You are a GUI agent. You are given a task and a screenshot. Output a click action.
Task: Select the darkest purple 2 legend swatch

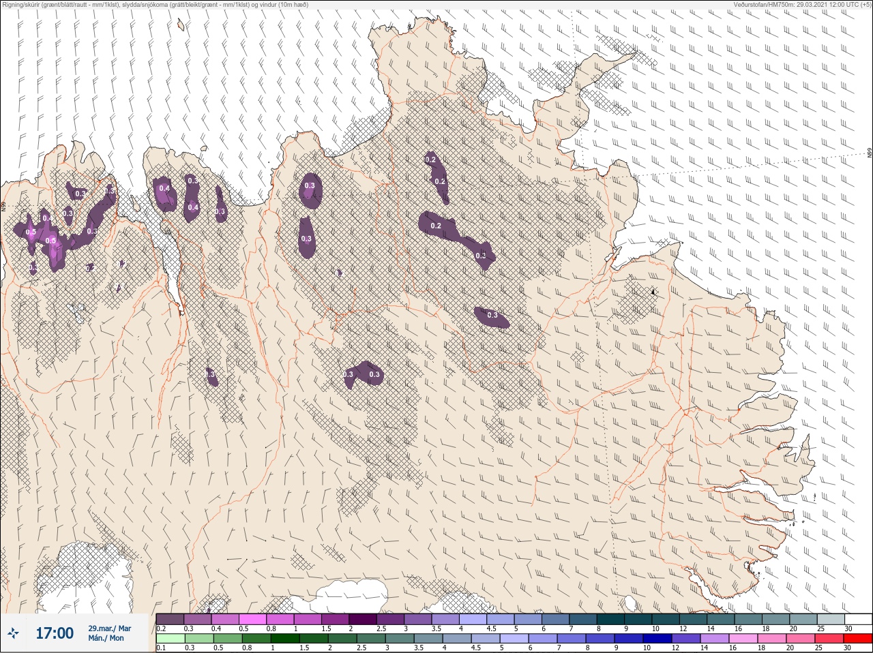pyautogui.click(x=363, y=619)
